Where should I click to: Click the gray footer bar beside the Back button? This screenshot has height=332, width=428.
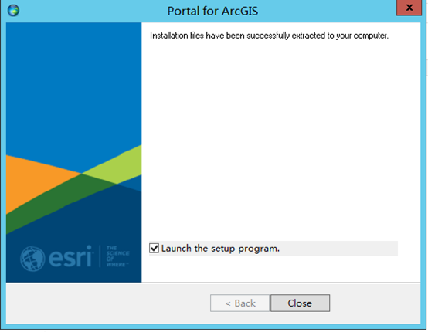tap(108, 303)
